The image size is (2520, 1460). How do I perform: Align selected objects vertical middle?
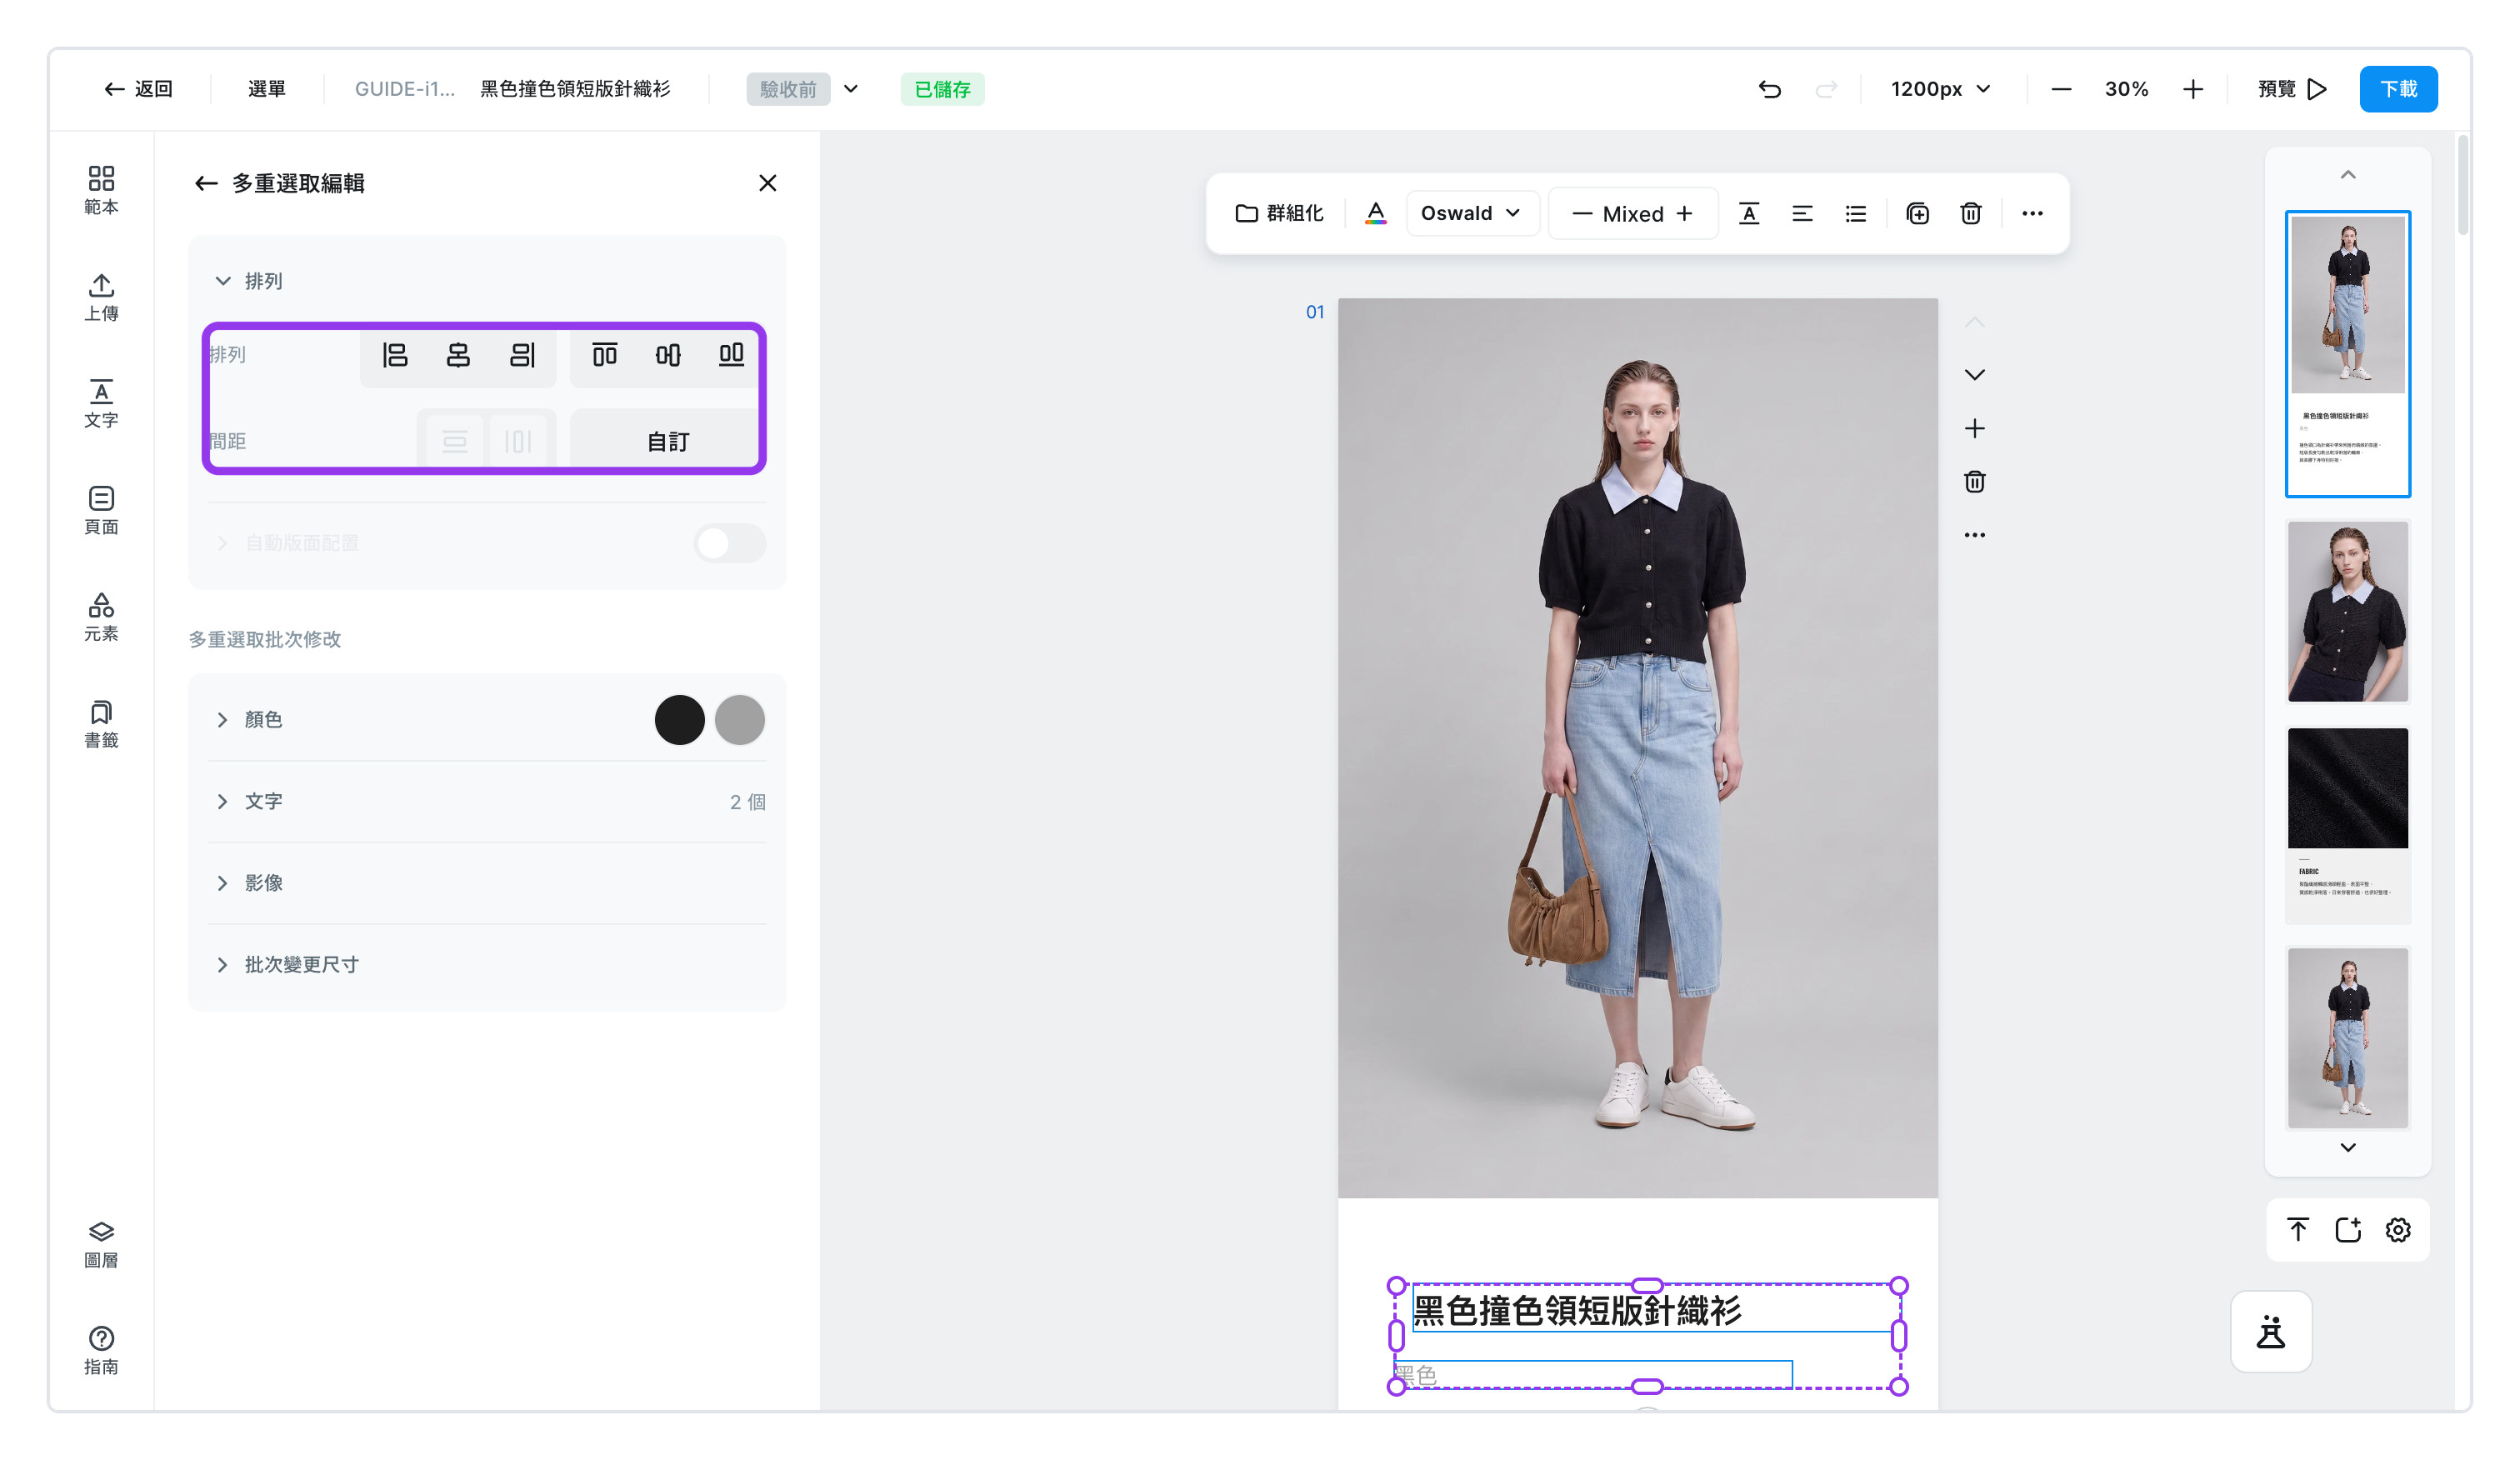668,355
